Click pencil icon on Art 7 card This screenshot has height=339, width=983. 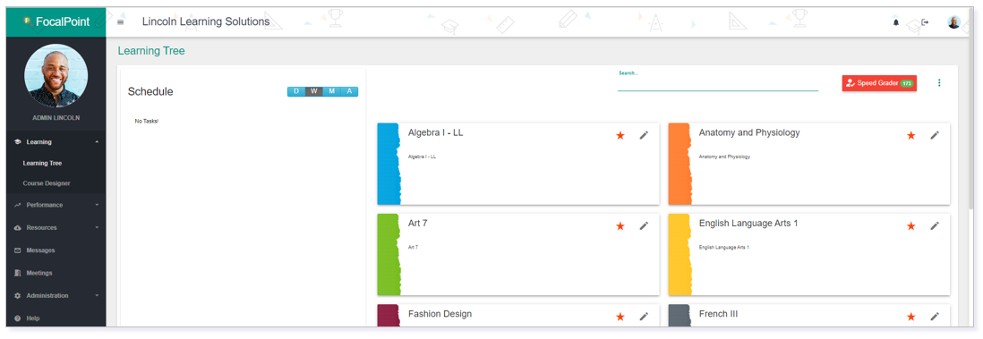pos(644,225)
